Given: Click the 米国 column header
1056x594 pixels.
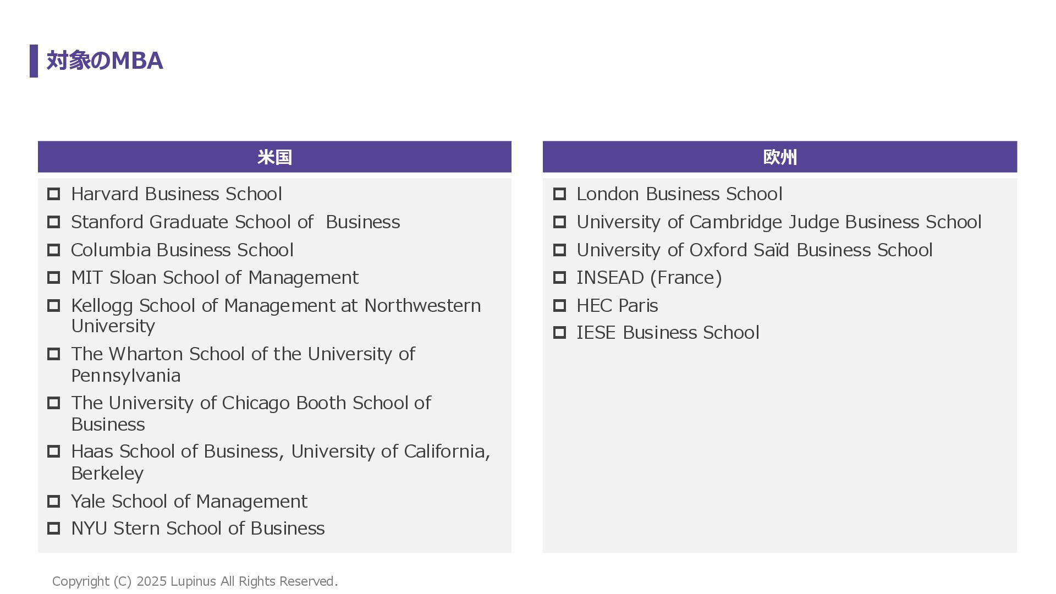Looking at the screenshot, I should [274, 157].
